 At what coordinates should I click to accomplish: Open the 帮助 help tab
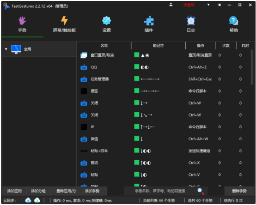[x=234, y=25]
